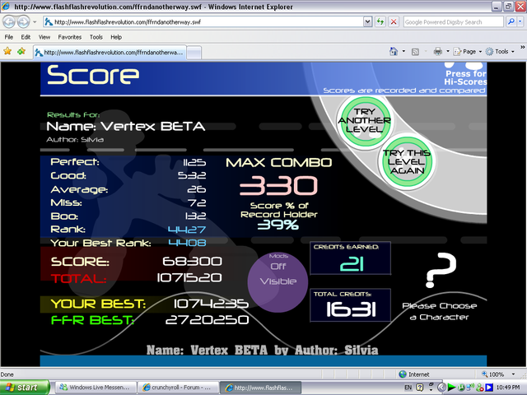
Task: Click the Refresh page icon
Action: point(381,22)
